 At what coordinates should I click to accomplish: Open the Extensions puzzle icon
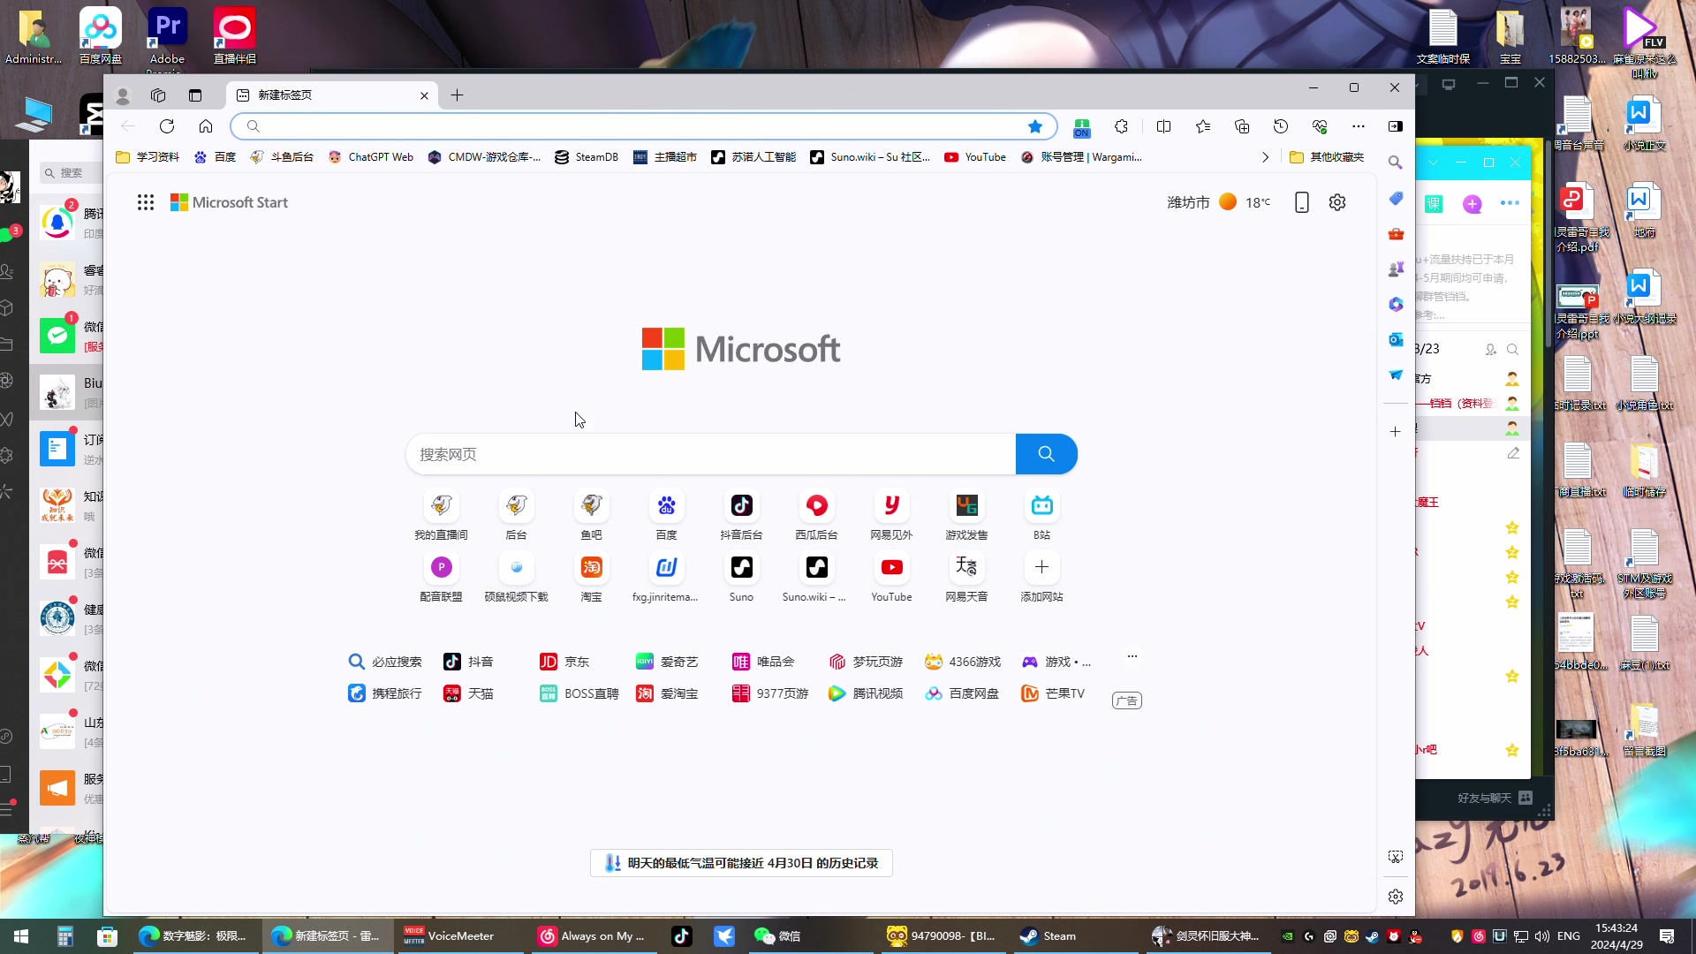[1121, 126]
